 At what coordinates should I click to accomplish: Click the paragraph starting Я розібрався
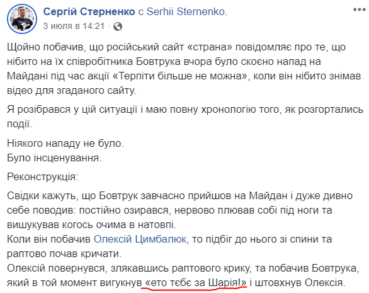[185, 117]
